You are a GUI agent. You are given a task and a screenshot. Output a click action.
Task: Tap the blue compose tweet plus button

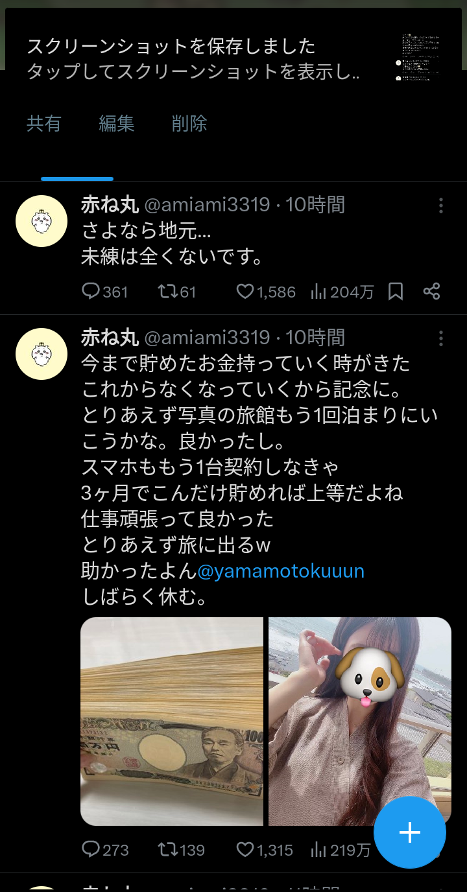click(x=410, y=832)
